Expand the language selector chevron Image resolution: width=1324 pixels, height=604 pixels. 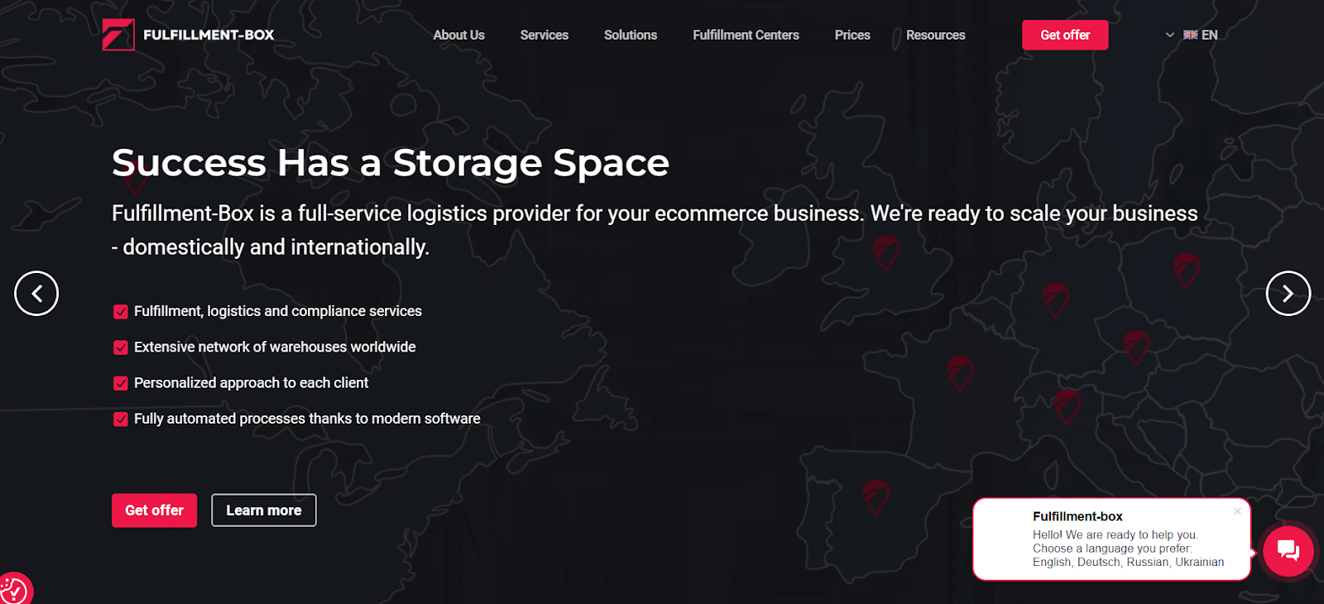tap(1169, 35)
